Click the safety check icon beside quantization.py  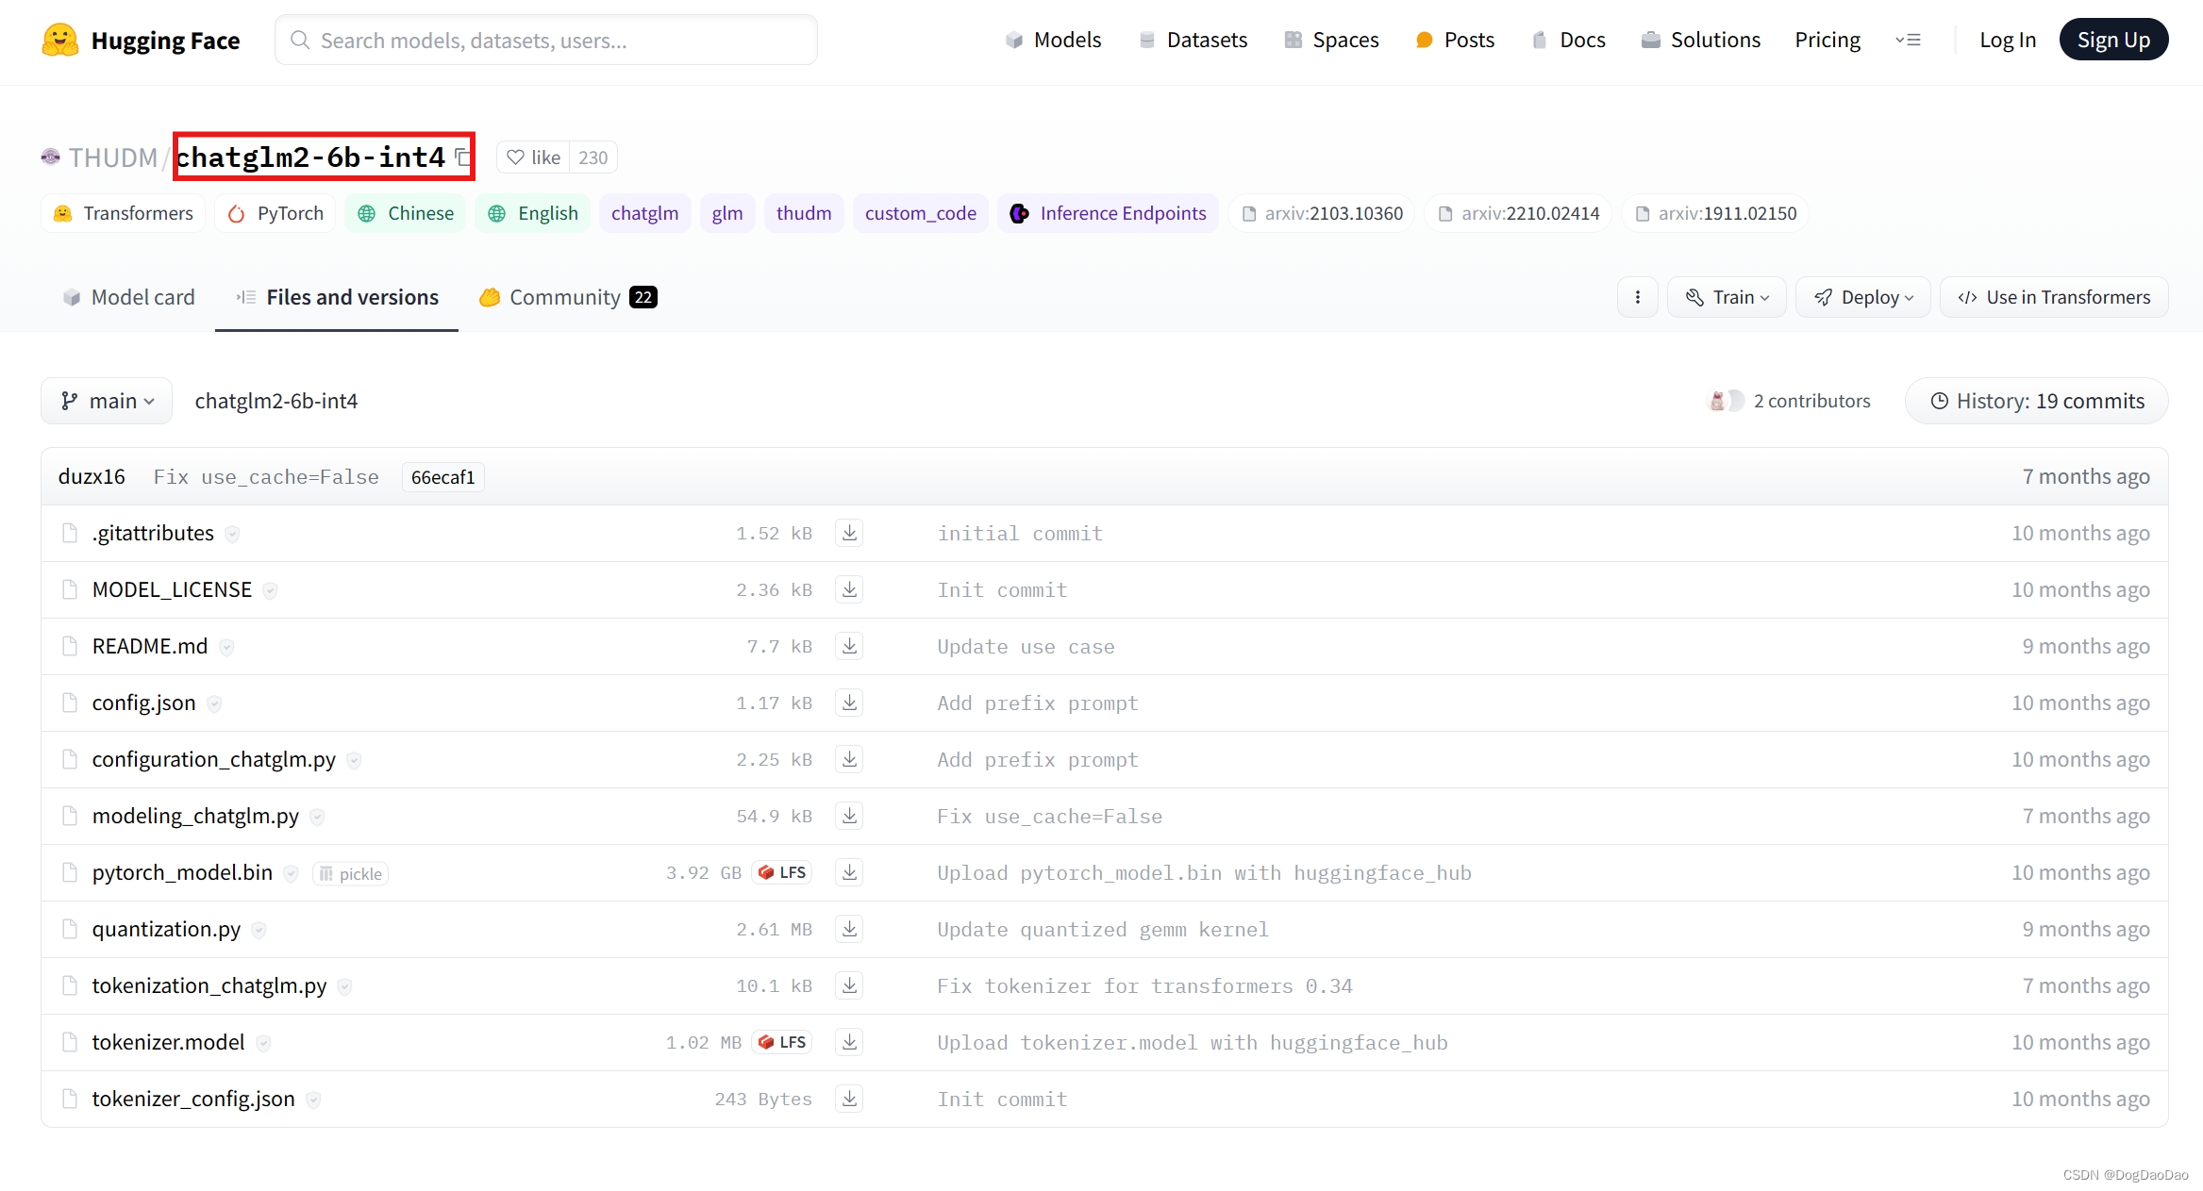[259, 931]
